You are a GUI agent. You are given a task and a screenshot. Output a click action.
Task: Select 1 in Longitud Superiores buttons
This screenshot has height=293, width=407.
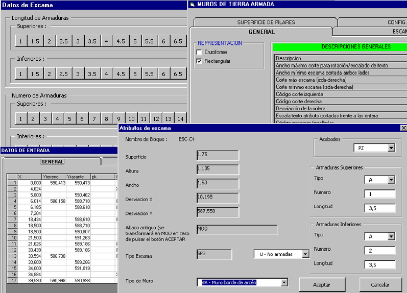21,41
